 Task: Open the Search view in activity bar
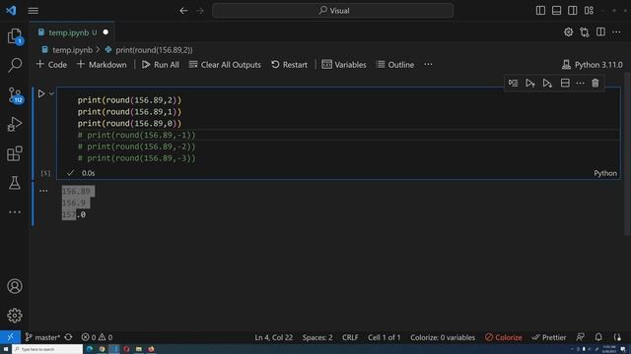point(15,65)
